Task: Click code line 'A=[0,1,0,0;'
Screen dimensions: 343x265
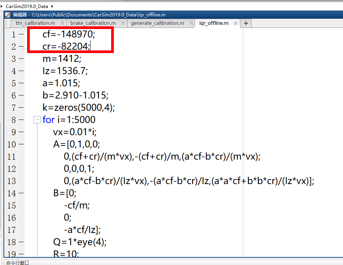Action: pyautogui.click(x=76, y=144)
